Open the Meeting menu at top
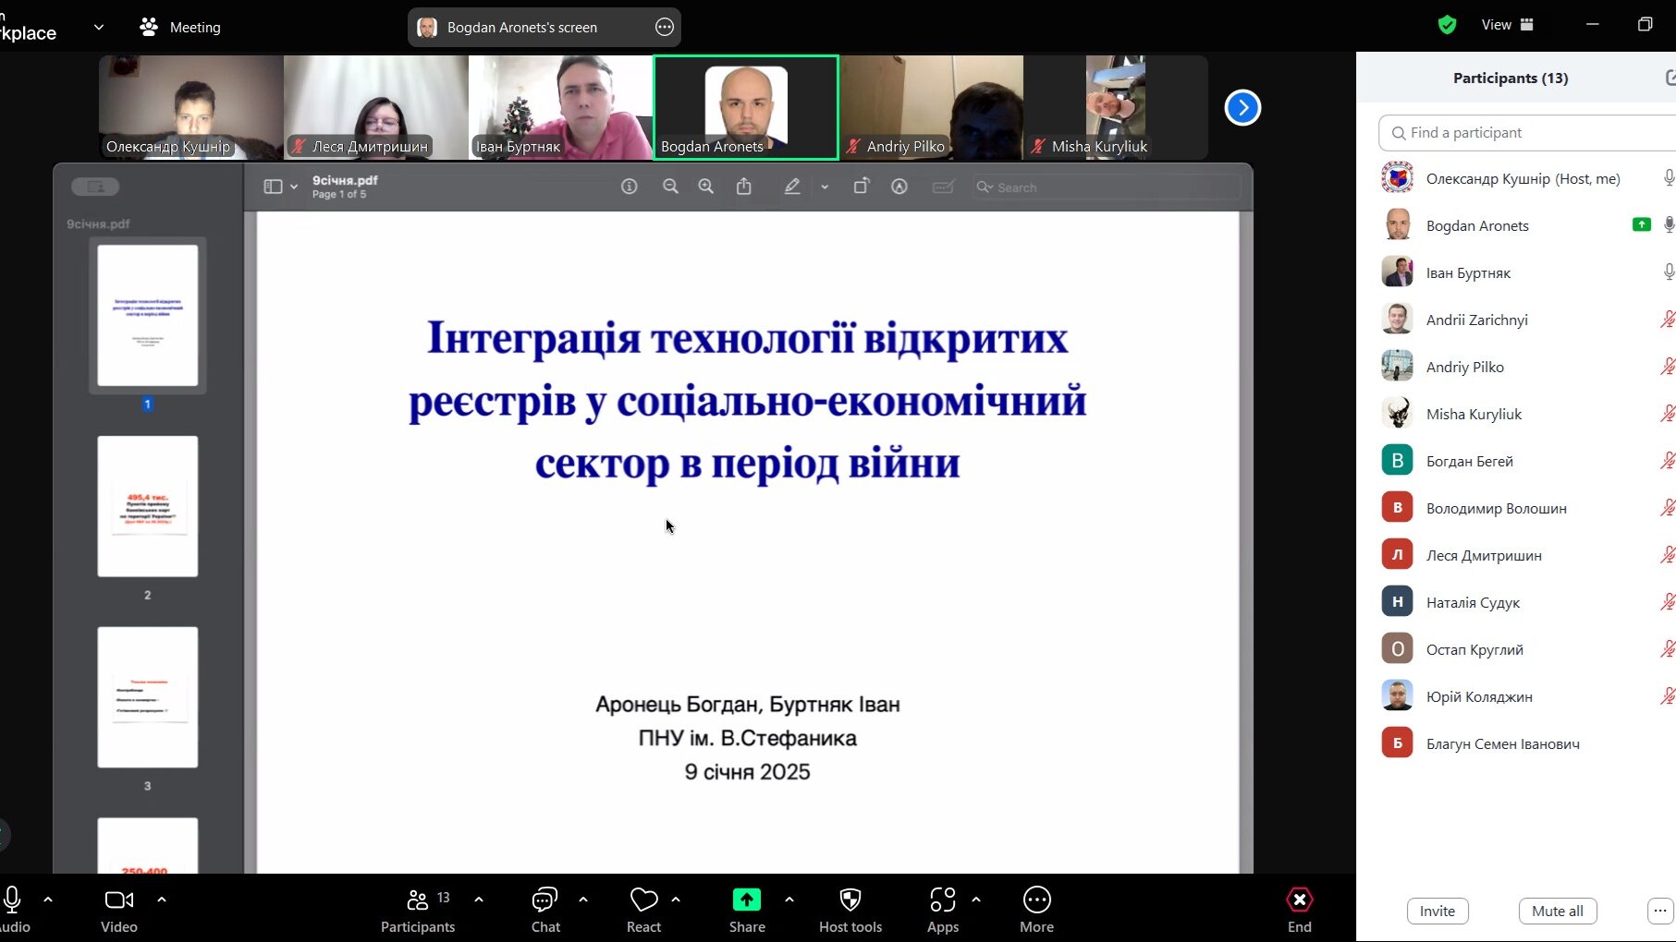 point(181,28)
